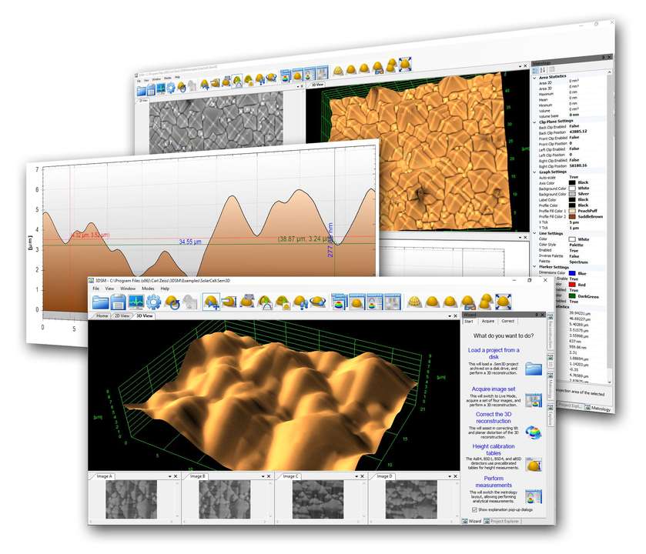Click the wireframe mesh dome icon

click(x=413, y=302)
